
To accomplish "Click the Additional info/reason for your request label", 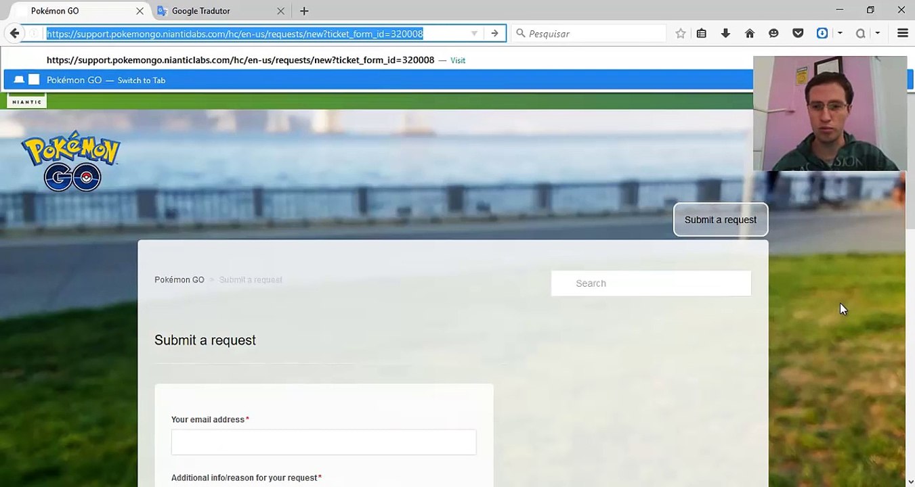I will point(244,478).
